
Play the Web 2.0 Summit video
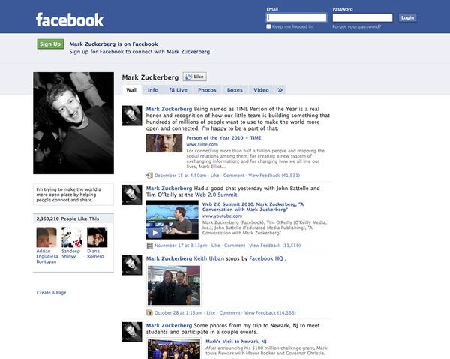click(x=154, y=233)
